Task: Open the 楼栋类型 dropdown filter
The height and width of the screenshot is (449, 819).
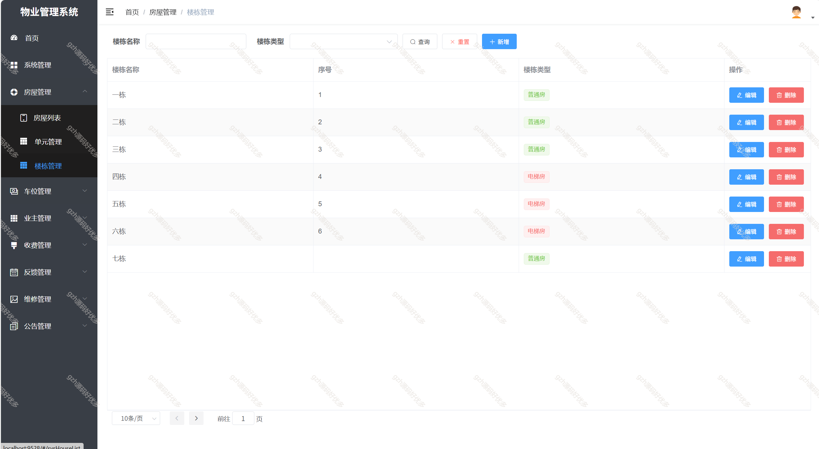Action: coord(343,42)
